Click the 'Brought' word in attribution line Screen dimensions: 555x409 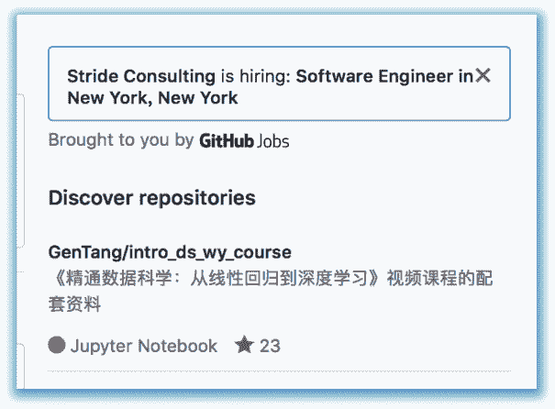(78, 140)
